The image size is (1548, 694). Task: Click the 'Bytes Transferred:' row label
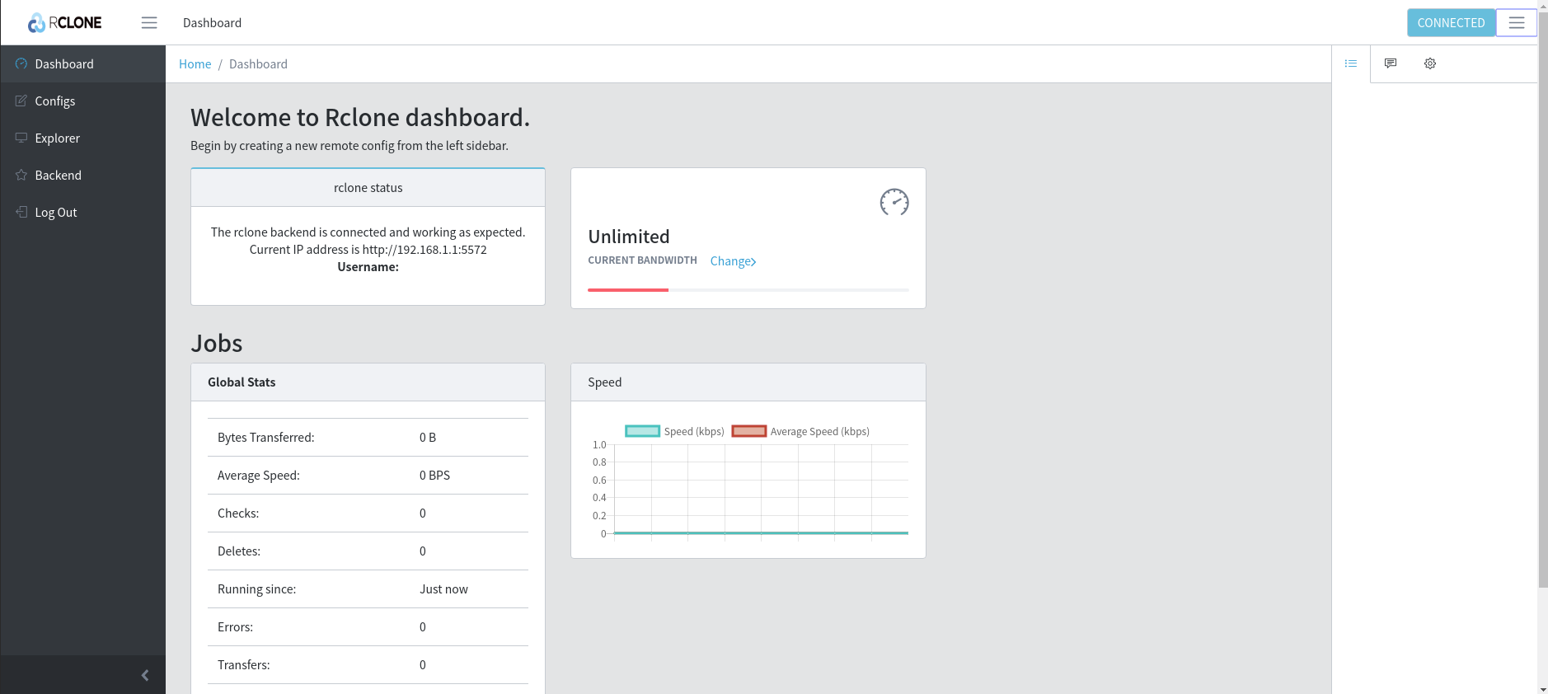pyautogui.click(x=265, y=438)
